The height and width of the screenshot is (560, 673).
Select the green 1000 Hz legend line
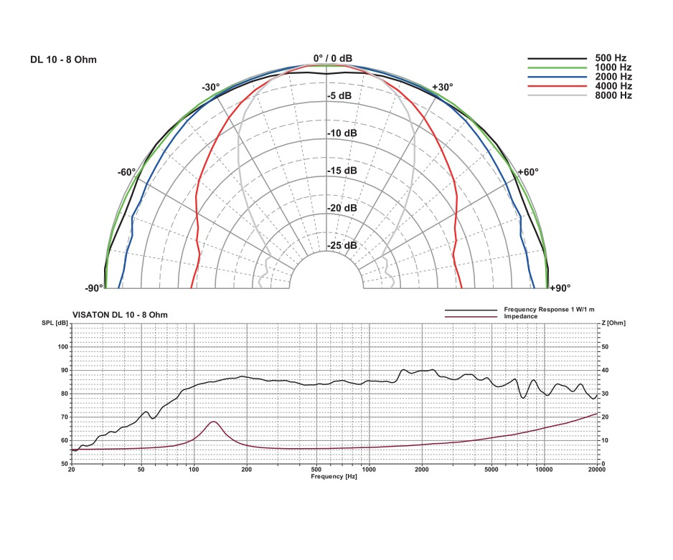tap(556, 67)
